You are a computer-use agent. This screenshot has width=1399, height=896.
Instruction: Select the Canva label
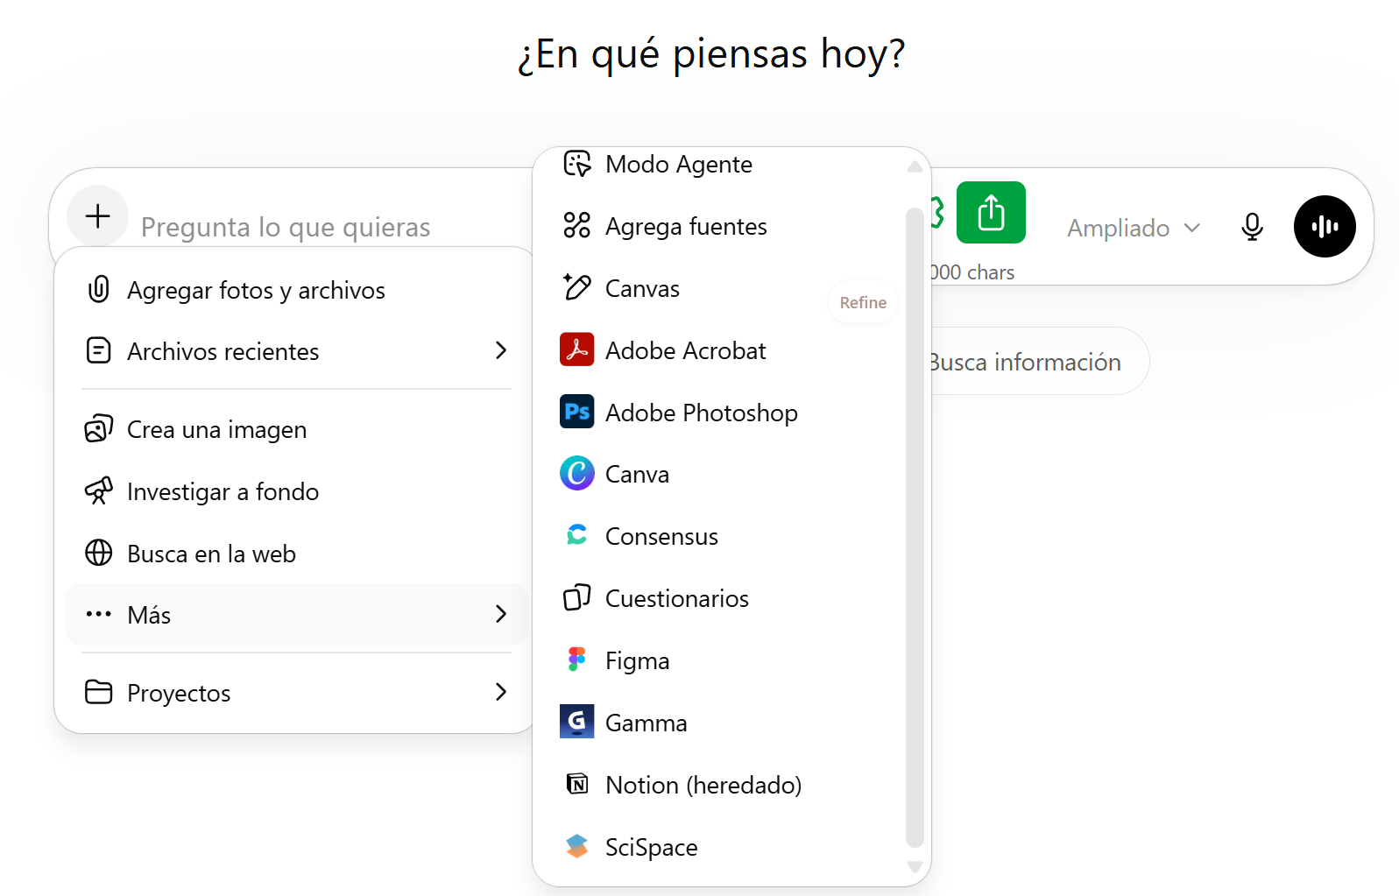click(x=638, y=474)
